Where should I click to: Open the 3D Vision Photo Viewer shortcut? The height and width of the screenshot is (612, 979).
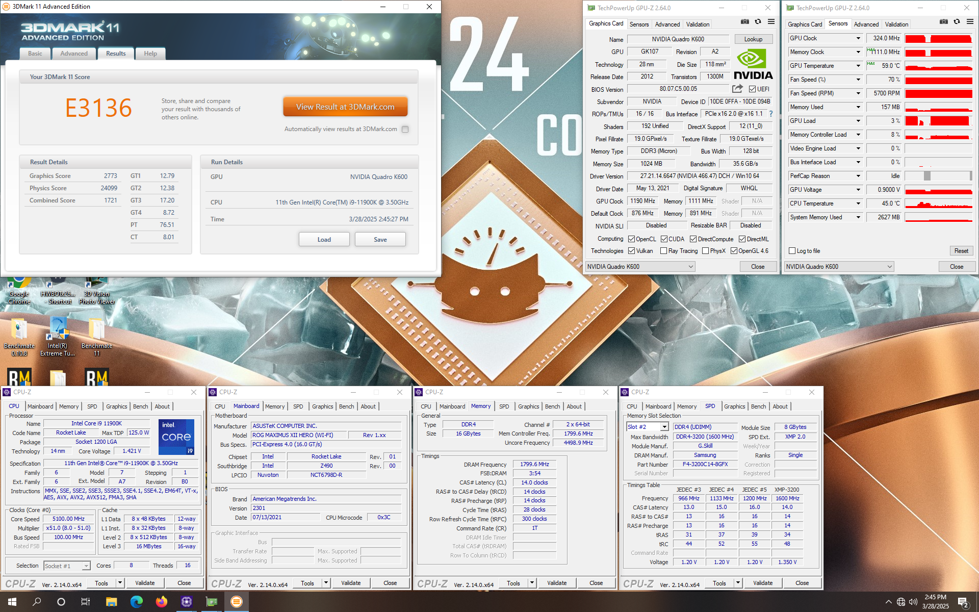(97, 290)
